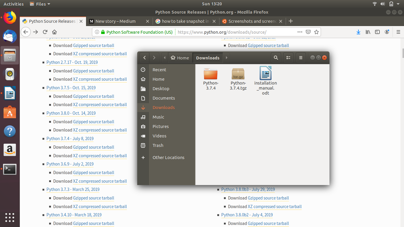Click the Home breadcrumb in Files
Screen dimensions: 404x227
[x=180, y=58]
